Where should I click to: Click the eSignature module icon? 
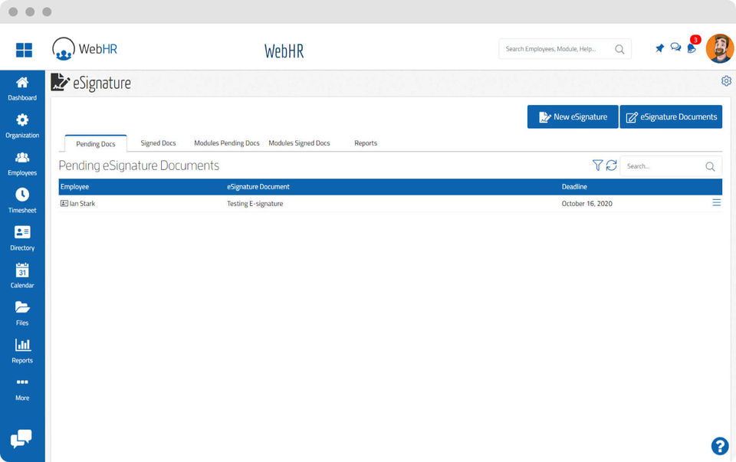[x=60, y=82]
